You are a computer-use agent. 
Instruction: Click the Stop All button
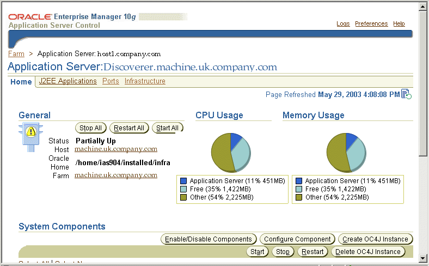point(90,128)
